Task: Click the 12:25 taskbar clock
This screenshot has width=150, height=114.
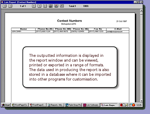Action: pos(139,105)
